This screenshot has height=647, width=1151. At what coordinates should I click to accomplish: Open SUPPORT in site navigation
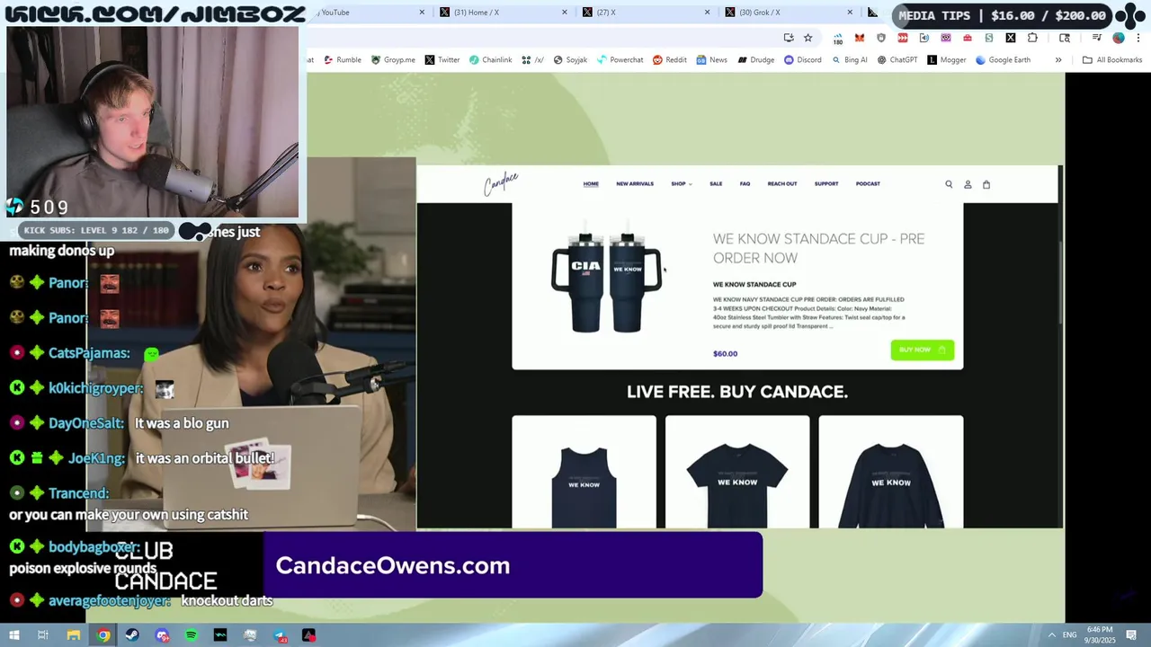tap(826, 184)
